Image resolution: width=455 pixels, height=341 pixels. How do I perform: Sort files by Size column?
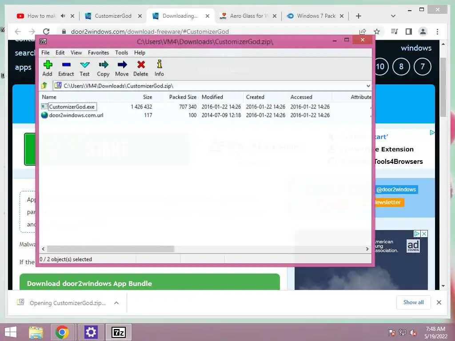pos(148,97)
